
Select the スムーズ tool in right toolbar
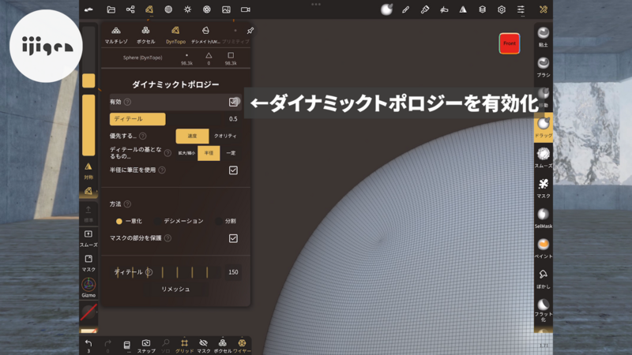[544, 157]
